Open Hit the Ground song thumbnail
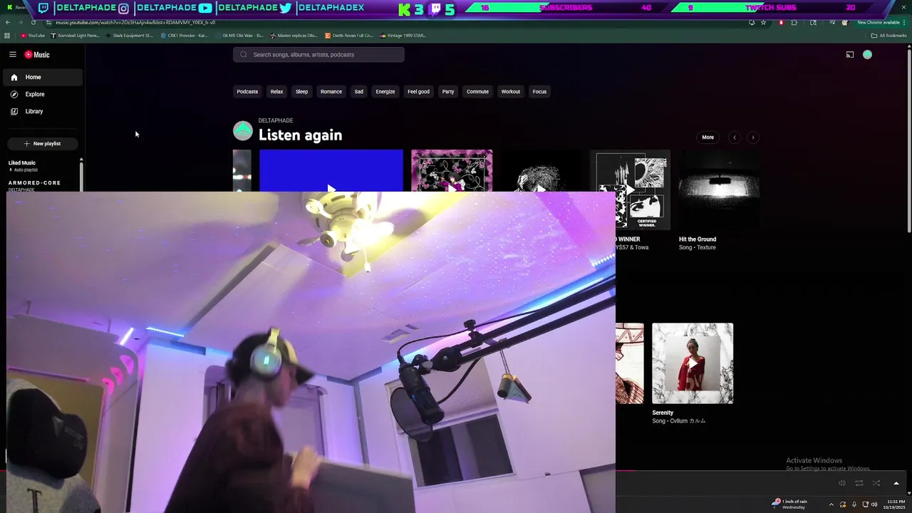This screenshot has width=912, height=513. pos(719,190)
